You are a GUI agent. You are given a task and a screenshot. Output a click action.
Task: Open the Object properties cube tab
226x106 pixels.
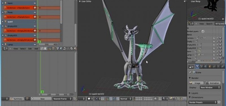[210, 66]
